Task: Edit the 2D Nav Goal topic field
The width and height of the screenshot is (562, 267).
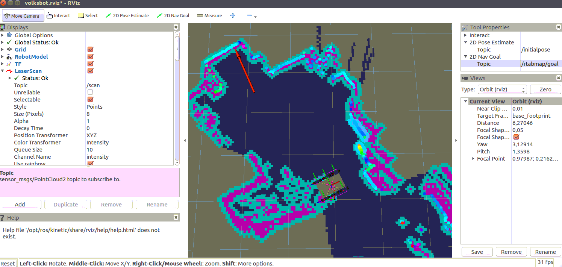Action: (539, 64)
